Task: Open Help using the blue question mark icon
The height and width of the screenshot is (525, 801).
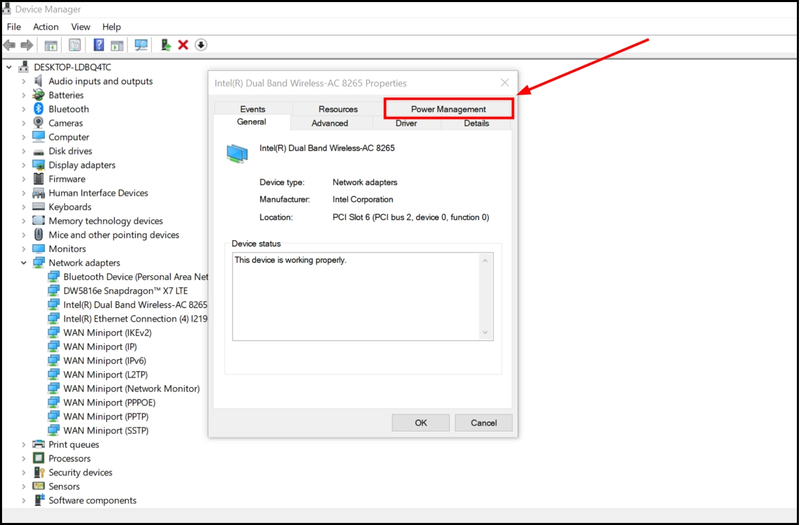Action: click(99, 45)
